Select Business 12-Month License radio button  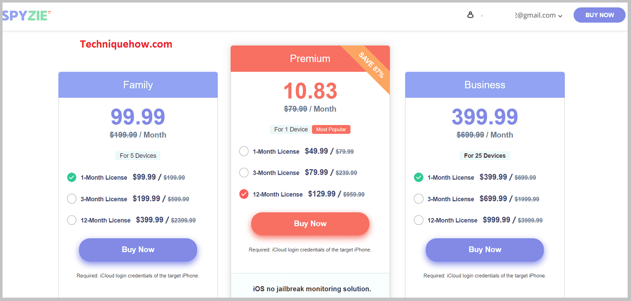[x=418, y=220]
